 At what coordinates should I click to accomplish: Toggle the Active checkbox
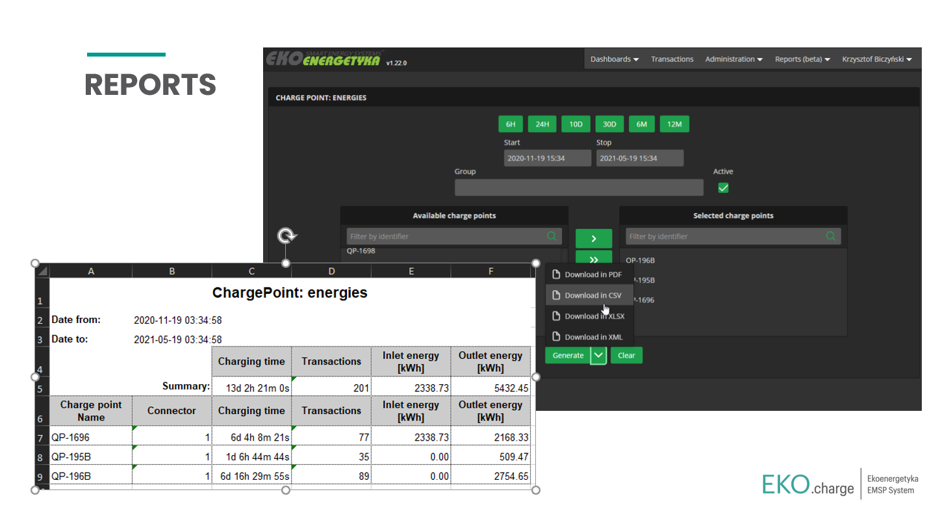point(723,188)
